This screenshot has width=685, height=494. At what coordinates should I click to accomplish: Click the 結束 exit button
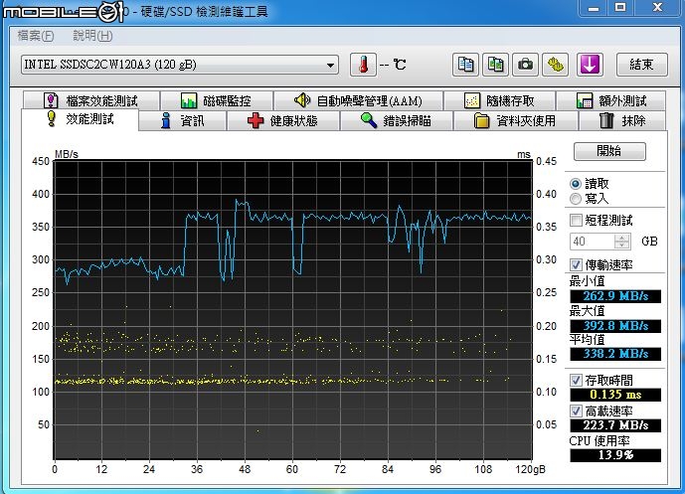(x=641, y=65)
